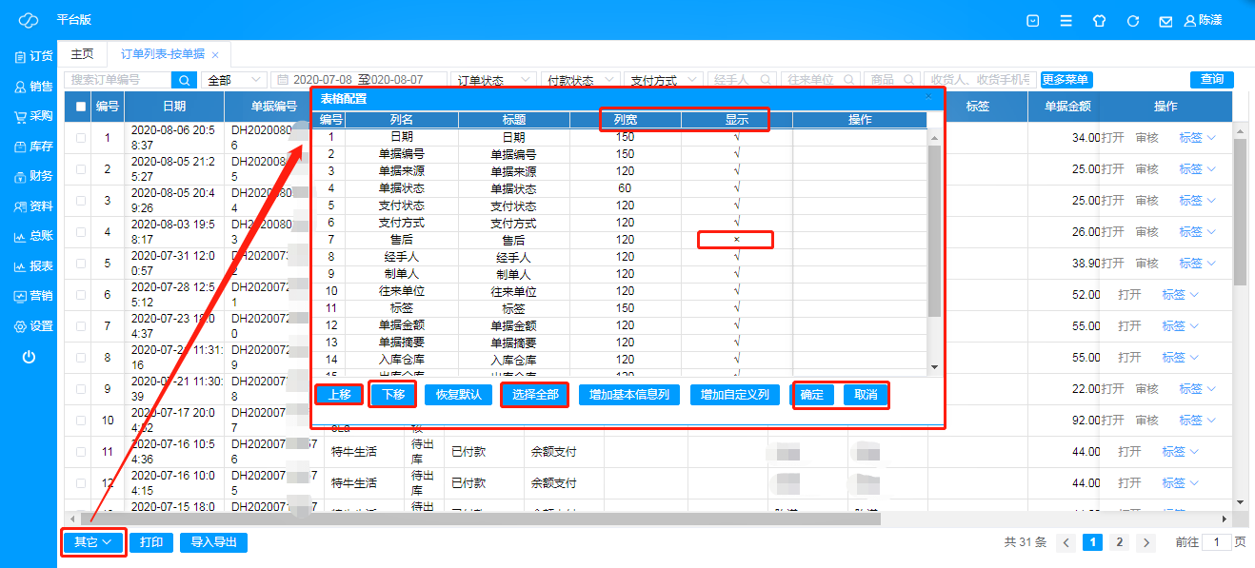
Task: Switch to the 主页 tab
Action: [x=83, y=54]
